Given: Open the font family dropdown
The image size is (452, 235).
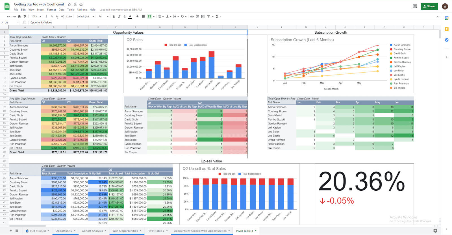Looking at the screenshot, I should (85, 17).
